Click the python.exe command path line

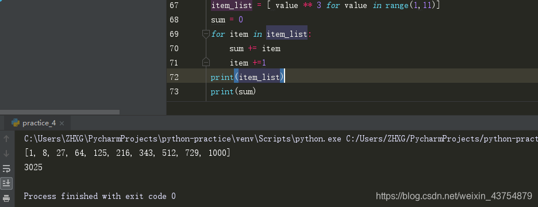(280, 139)
